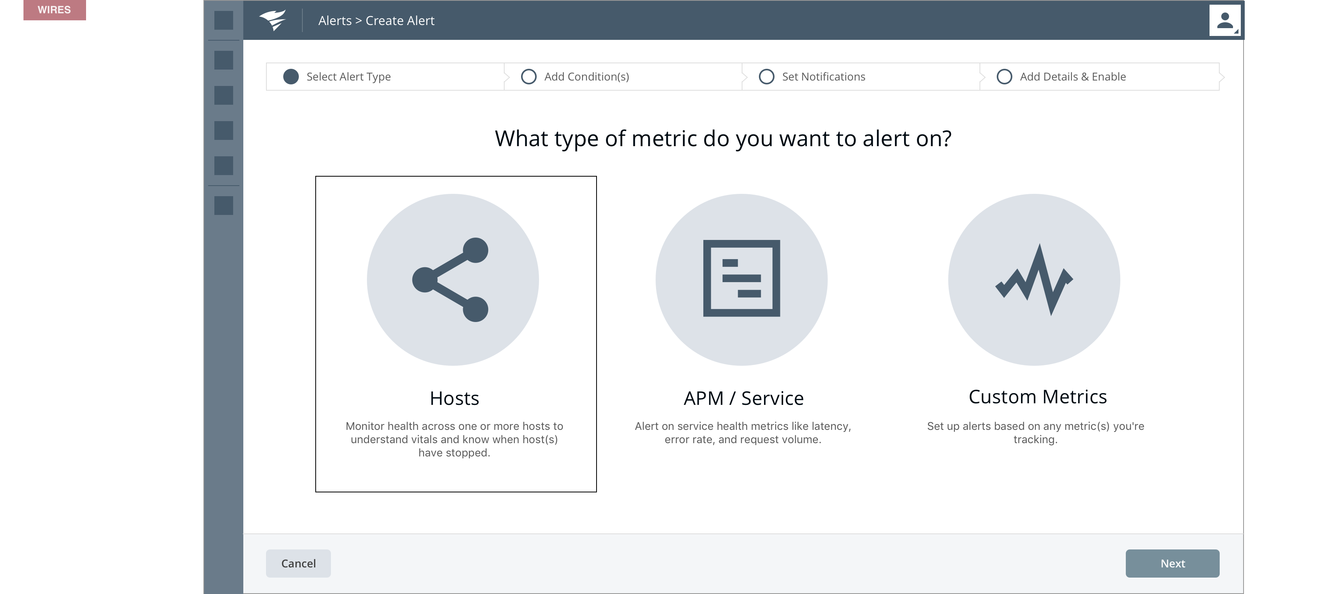Click the Custom Metrics pulse icon
1330x594 pixels.
point(1033,279)
